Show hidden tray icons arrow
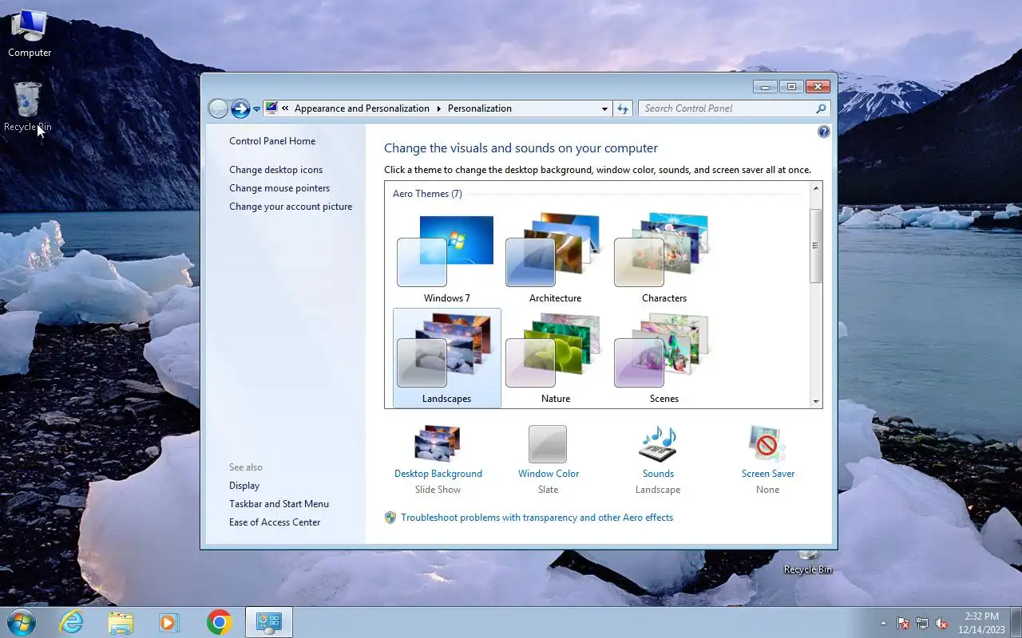The height and width of the screenshot is (638, 1022). tap(883, 624)
